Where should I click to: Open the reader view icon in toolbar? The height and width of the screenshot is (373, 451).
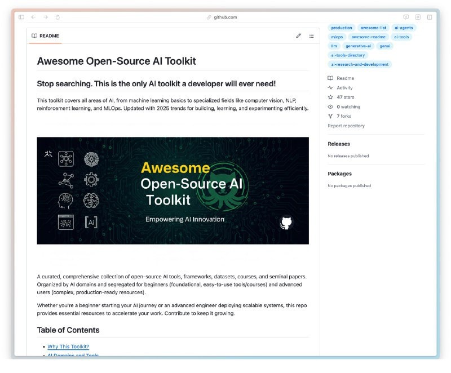pos(418,17)
